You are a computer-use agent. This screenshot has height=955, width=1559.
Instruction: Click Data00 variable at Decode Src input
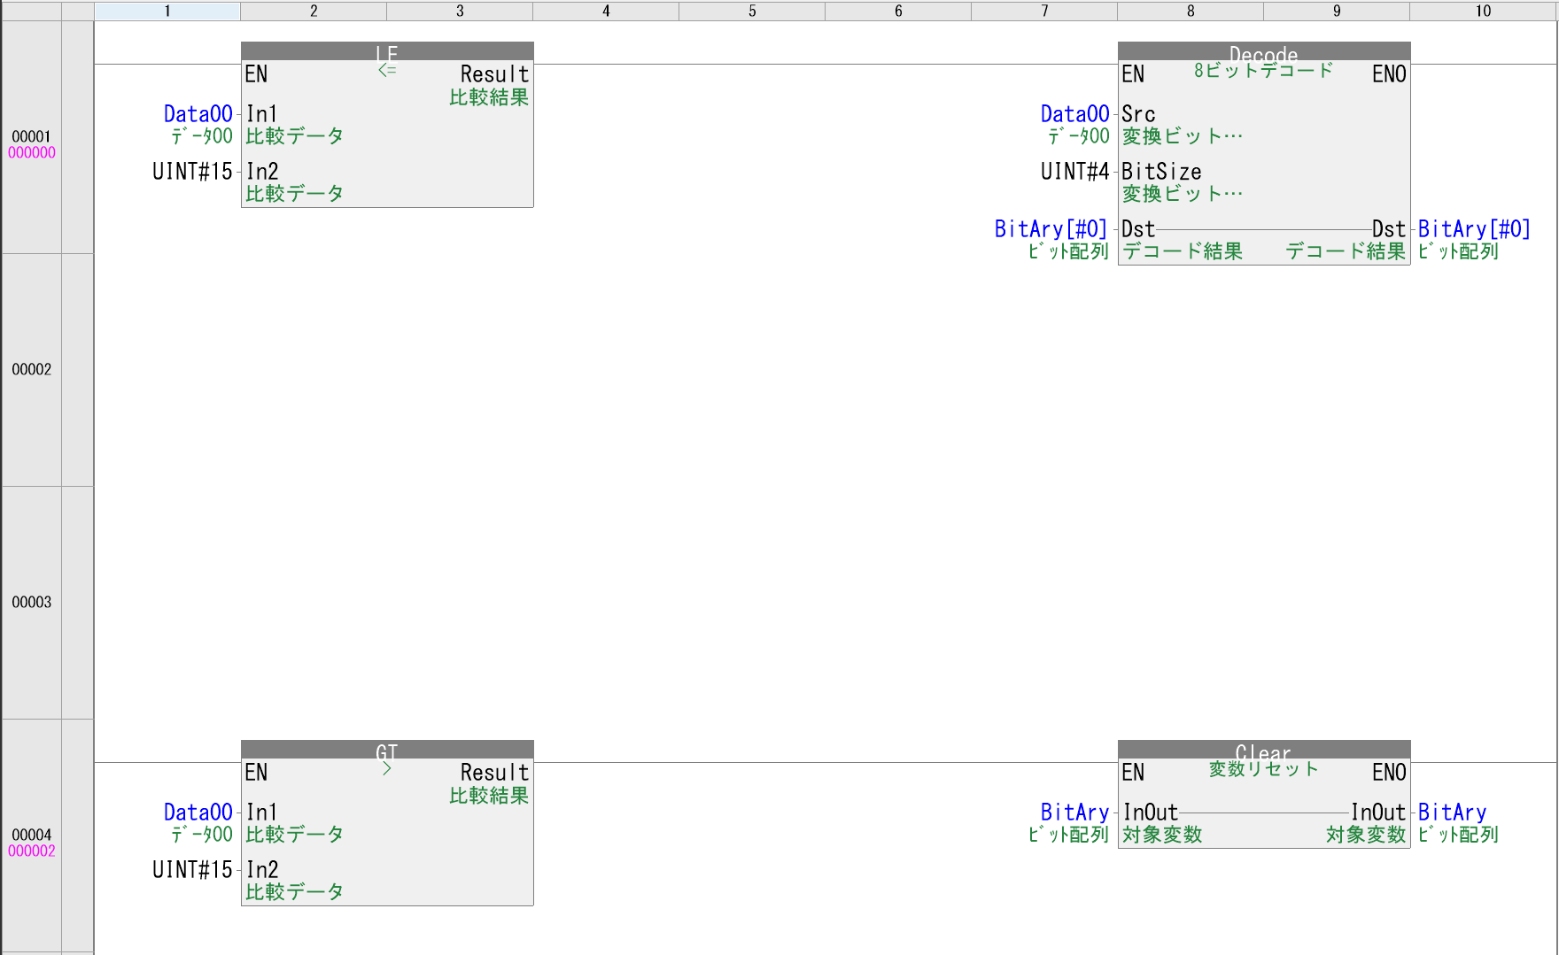click(x=1074, y=114)
